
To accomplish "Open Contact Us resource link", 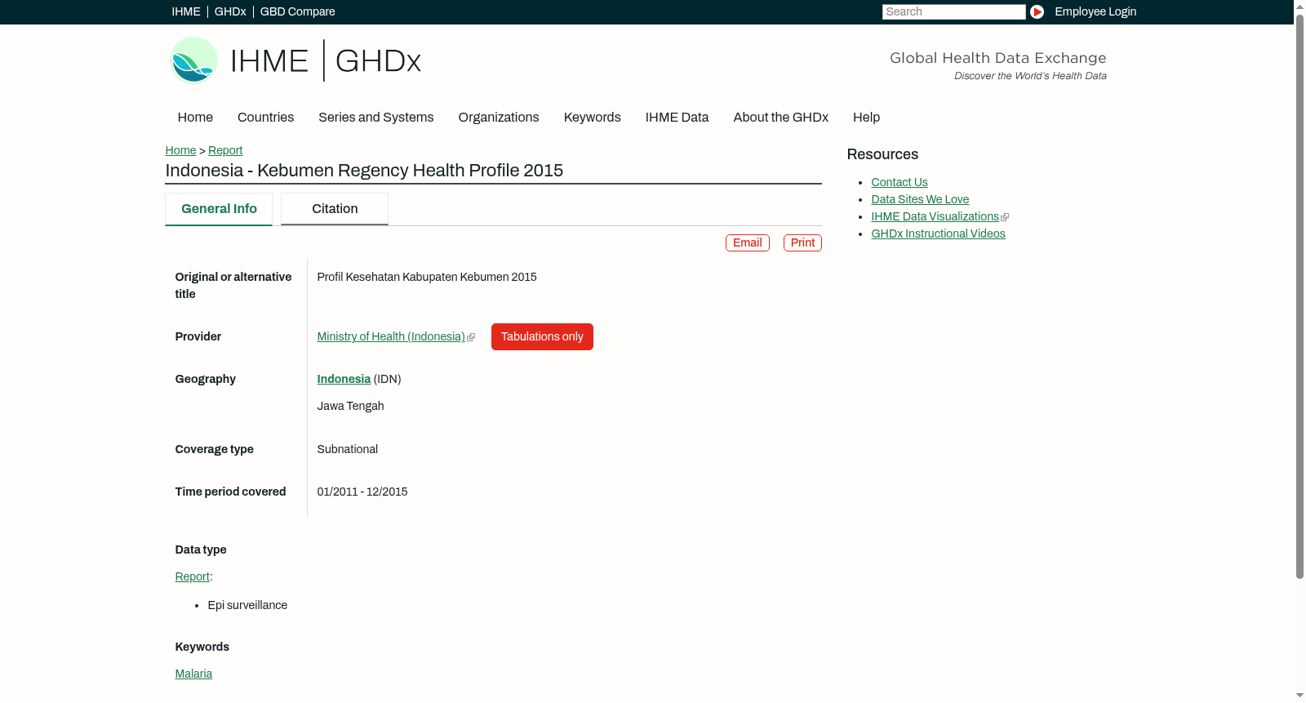I will 900,182.
